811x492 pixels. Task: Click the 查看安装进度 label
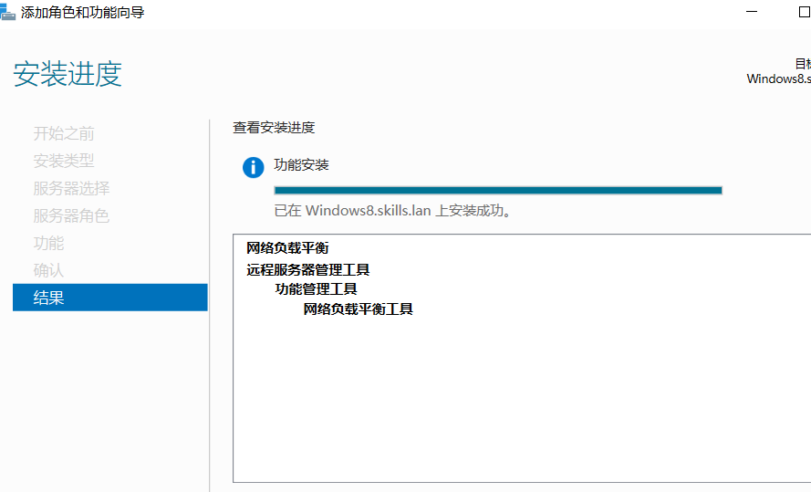[x=274, y=128]
